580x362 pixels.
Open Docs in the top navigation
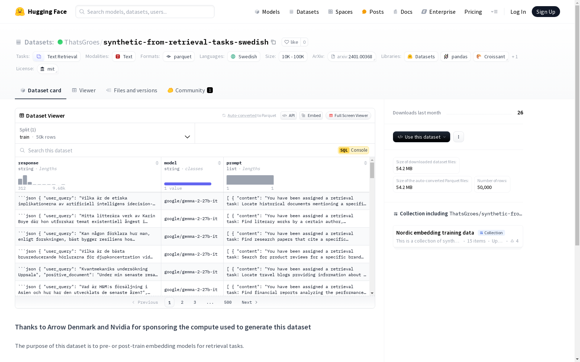[x=403, y=12]
